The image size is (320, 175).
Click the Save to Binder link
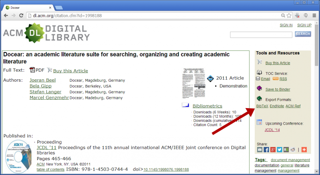278,89
